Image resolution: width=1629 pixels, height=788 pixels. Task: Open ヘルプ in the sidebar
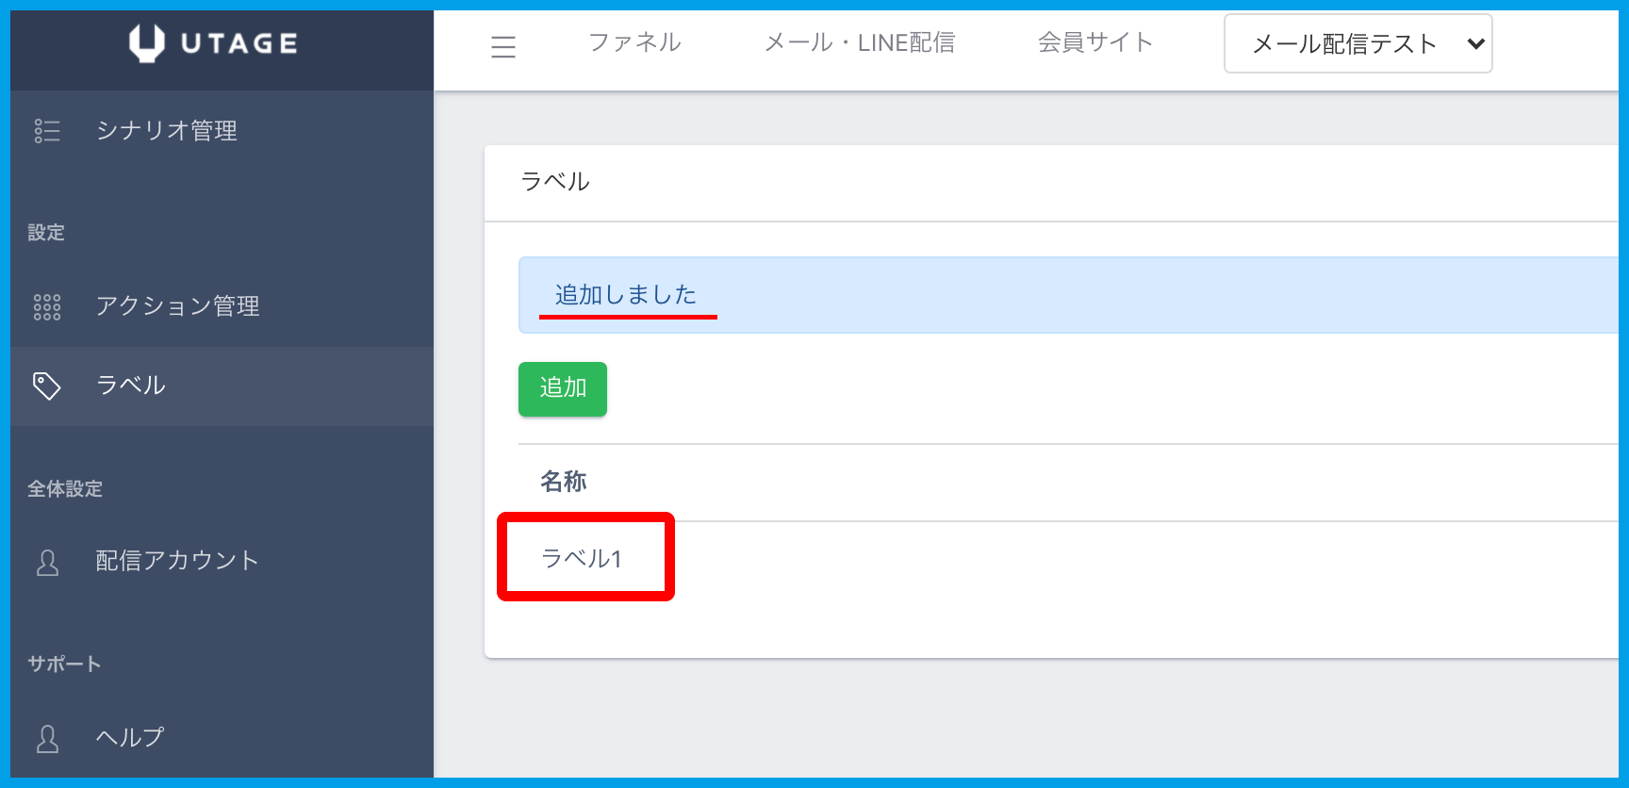pyautogui.click(x=130, y=737)
